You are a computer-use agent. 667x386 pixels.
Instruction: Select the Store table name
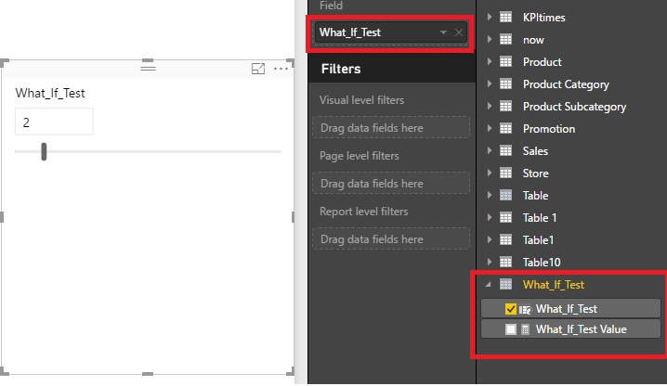(536, 174)
